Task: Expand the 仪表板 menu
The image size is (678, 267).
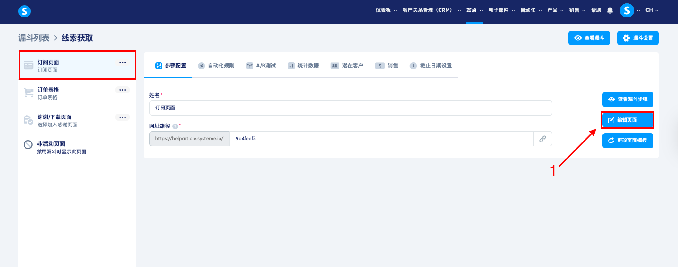Action: pos(386,10)
